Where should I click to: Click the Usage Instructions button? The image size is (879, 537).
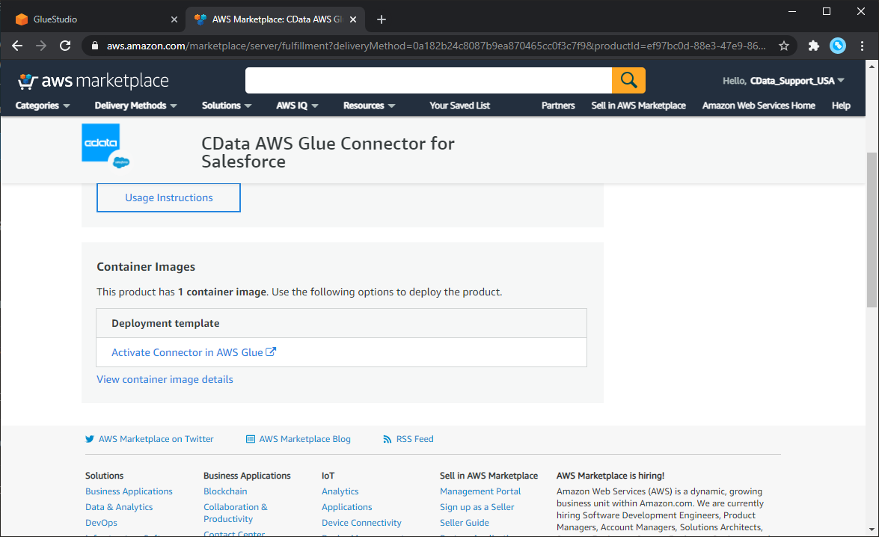point(168,197)
